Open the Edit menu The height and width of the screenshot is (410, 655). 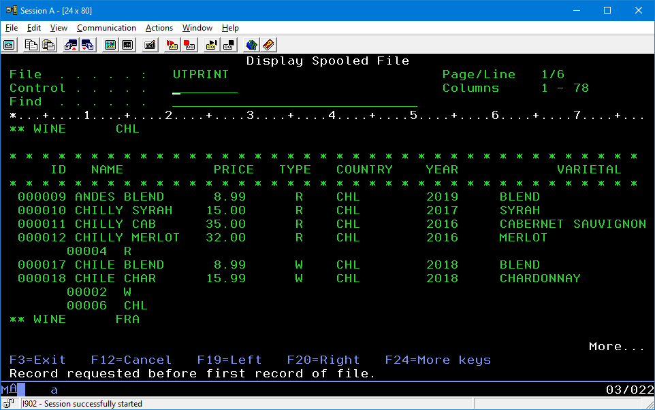point(34,28)
